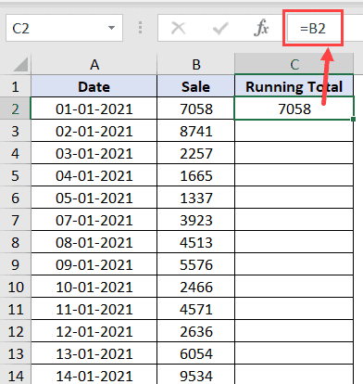Select Sale cell showing 2466
The image size is (363, 384).
pos(195,287)
